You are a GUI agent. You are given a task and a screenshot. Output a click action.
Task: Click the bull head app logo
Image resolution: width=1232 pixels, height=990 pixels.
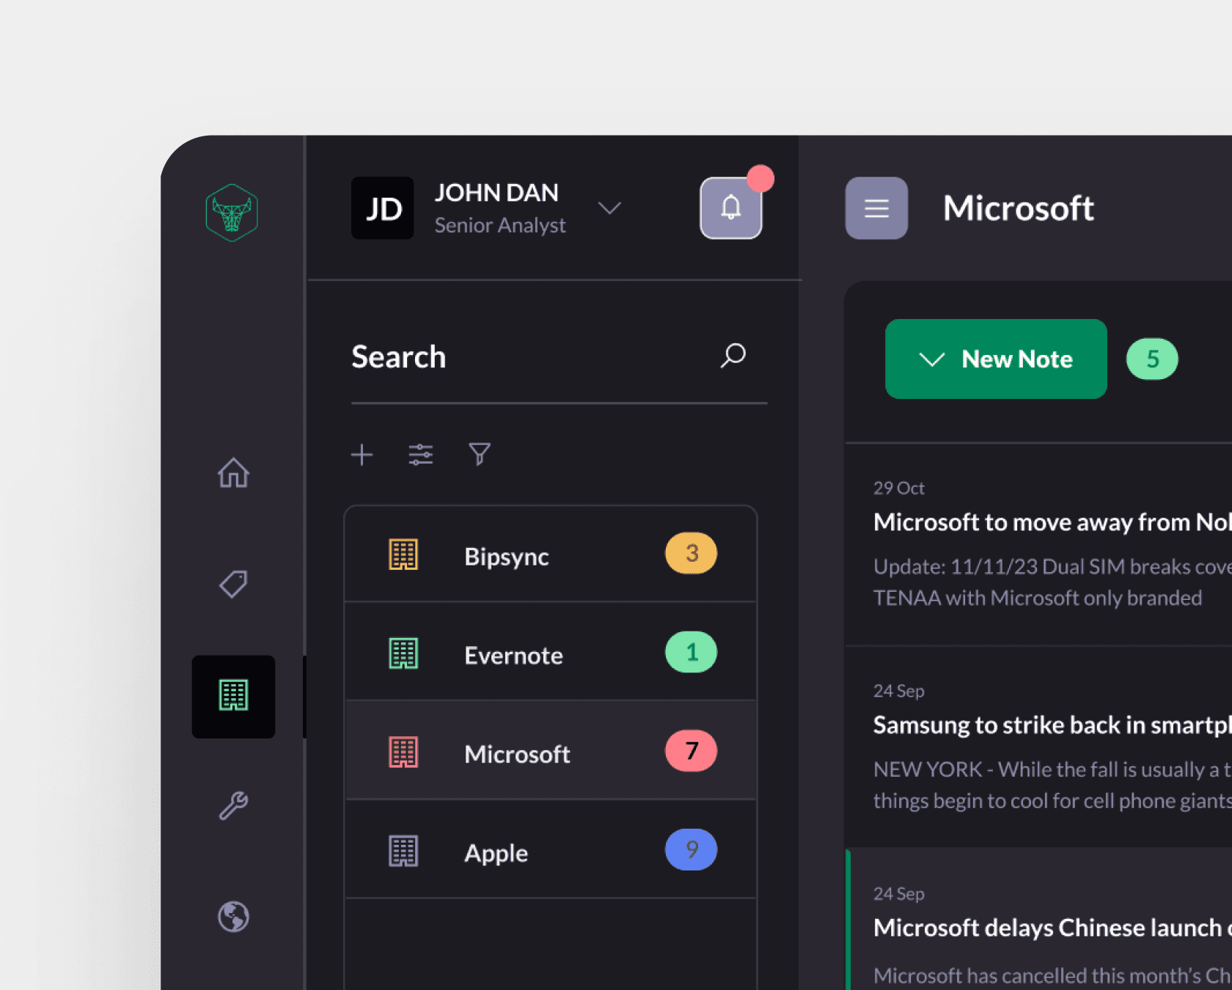tap(232, 213)
